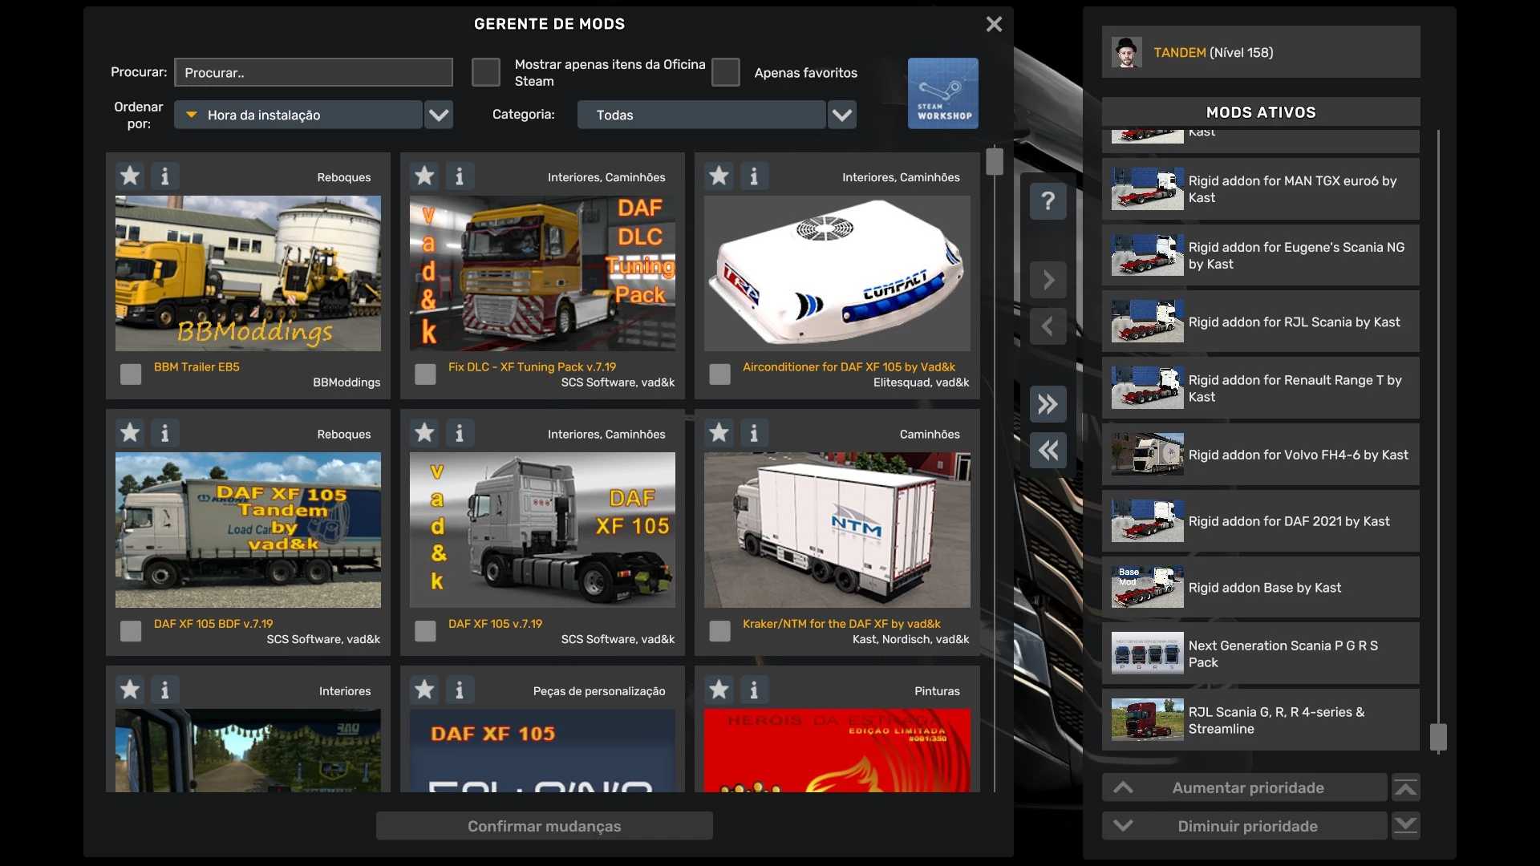Click the help question mark icon

coord(1048,200)
